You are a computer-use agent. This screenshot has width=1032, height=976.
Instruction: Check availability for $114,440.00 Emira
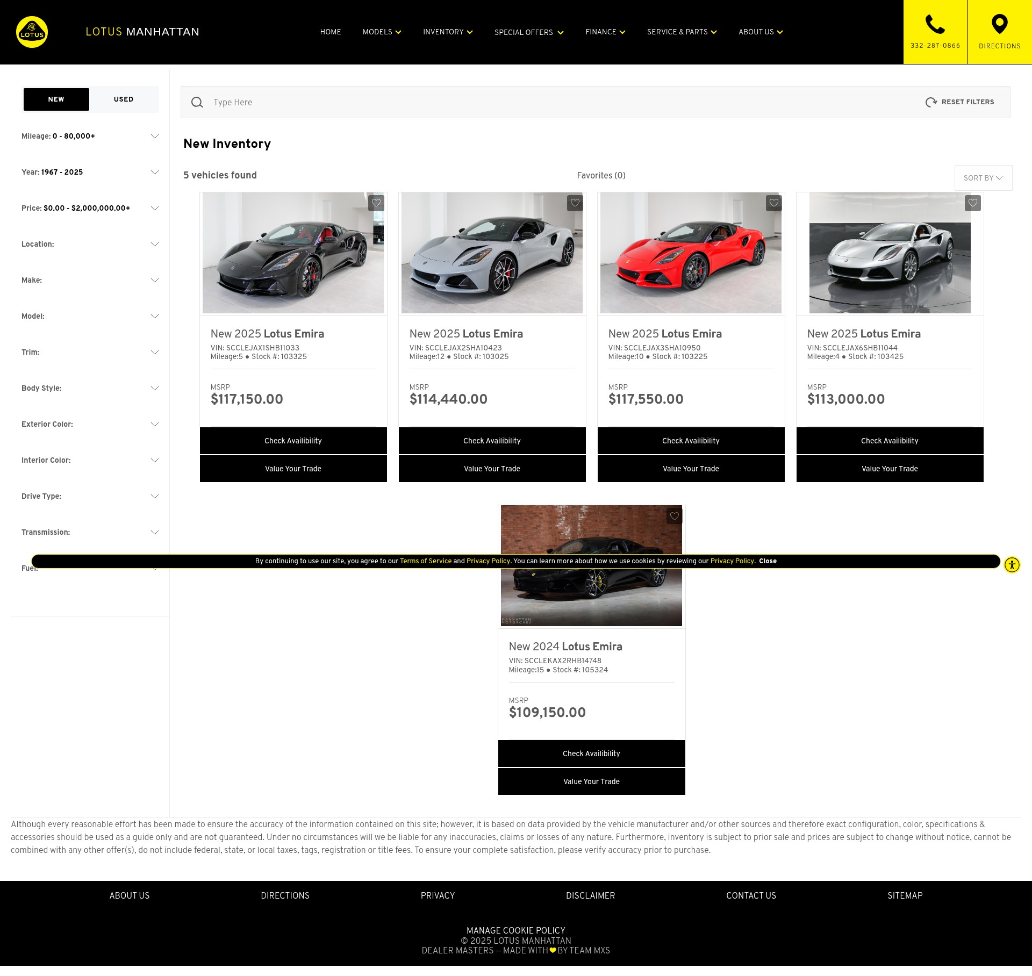tap(492, 441)
